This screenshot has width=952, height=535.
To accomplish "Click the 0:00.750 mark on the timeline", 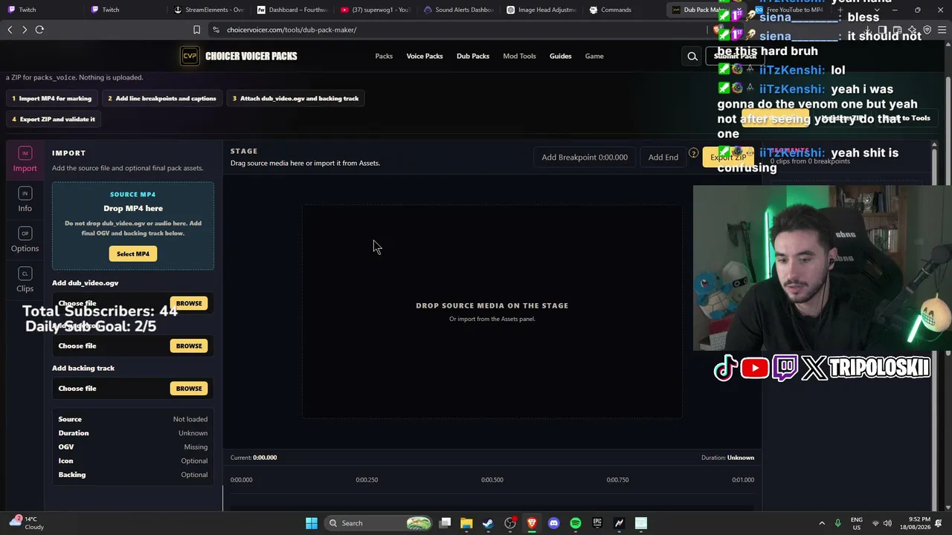I will tap(617, 480).
